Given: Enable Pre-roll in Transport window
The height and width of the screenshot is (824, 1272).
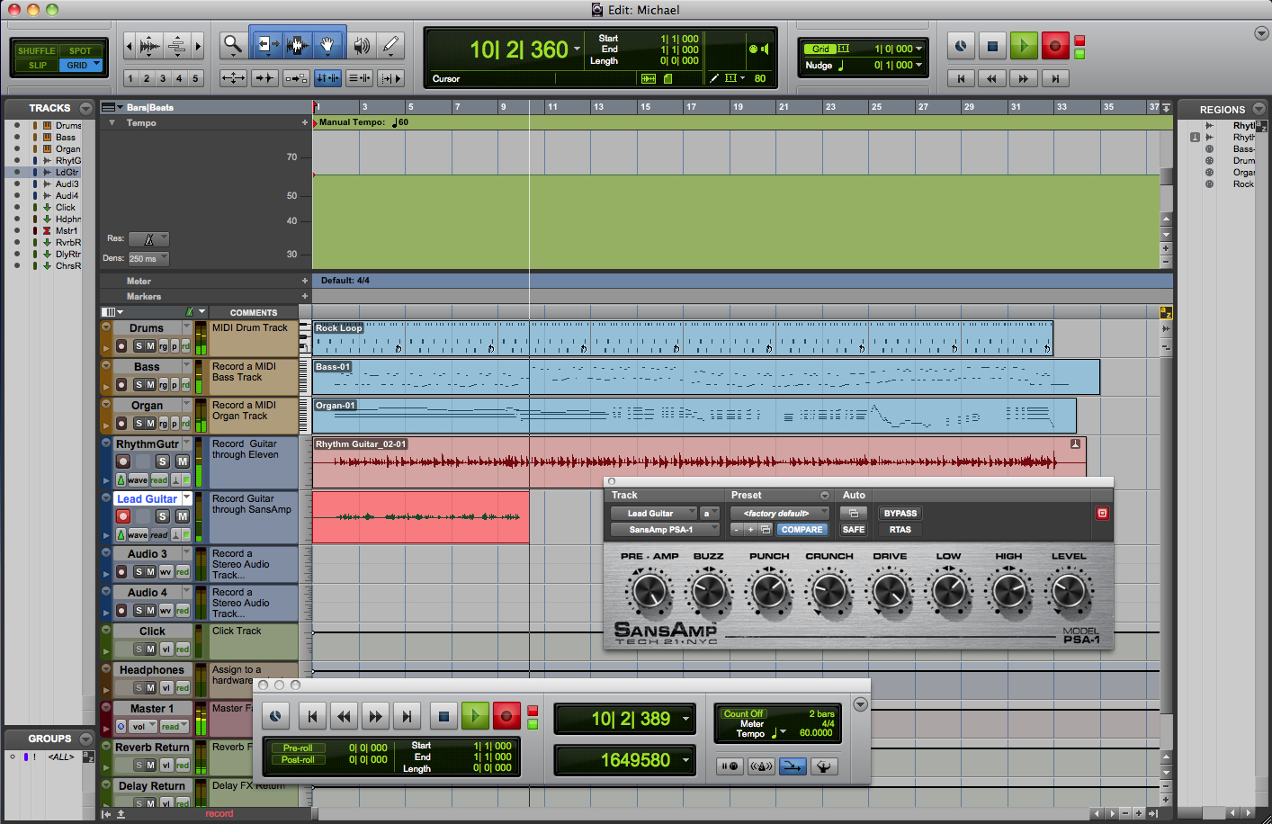Looking at the screenshot, I should pos(298,748).
